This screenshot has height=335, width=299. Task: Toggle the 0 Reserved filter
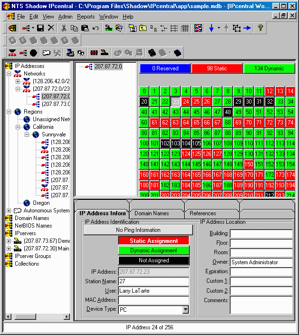pos(165,68)
